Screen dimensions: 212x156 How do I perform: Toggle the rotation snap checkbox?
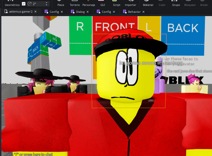pos(24,4)
